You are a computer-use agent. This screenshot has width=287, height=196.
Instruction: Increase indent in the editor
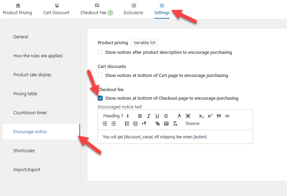tap(136, 124)
